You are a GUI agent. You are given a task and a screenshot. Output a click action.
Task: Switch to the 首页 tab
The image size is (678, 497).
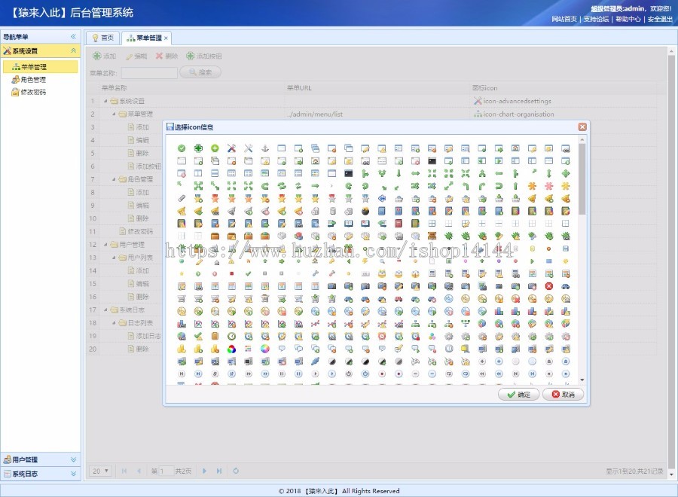pos(104,37)
